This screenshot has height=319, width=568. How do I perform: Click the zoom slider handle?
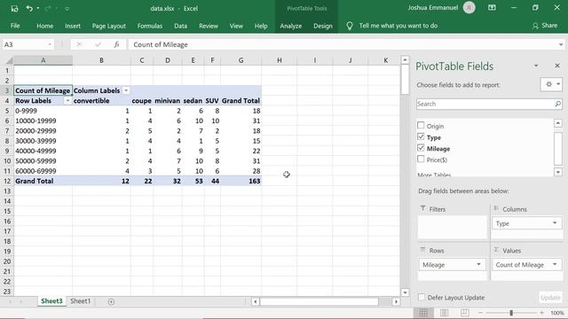[511, 313]
